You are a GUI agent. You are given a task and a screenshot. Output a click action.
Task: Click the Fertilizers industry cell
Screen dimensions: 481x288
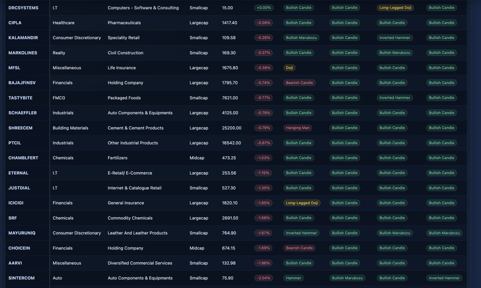pos(118,158)
